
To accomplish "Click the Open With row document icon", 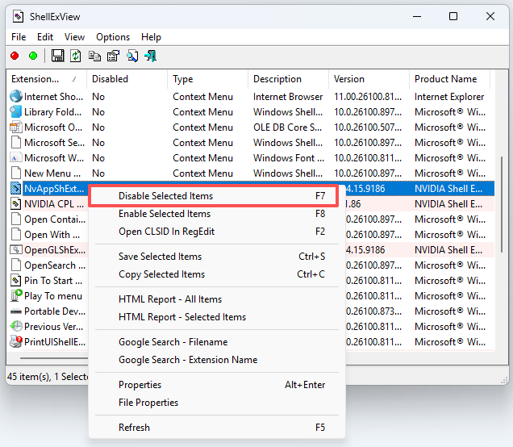I will (15, 235).
